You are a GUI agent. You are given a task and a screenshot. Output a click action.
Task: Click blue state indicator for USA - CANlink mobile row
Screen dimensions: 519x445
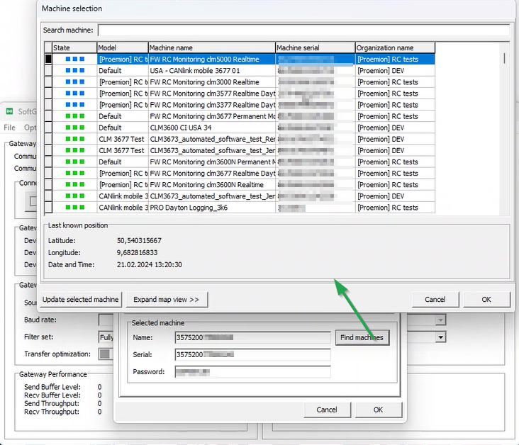point(75,71)
